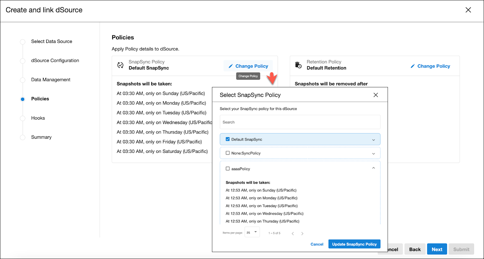Collapse the aaaaPolicy details

coord(373,168)
